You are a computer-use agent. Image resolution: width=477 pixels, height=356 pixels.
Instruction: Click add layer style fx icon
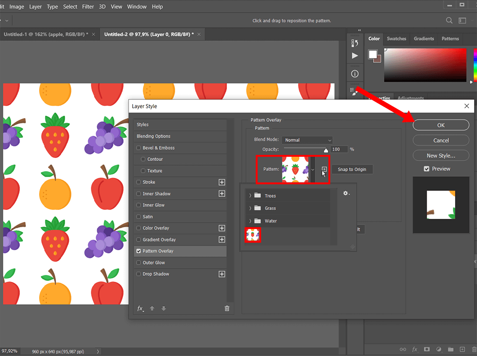click(415, 349)
